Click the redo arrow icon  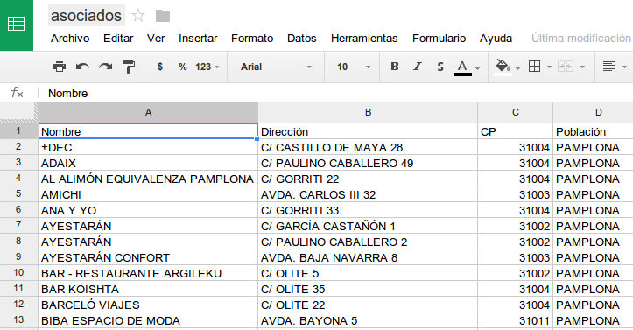point(105,67)
